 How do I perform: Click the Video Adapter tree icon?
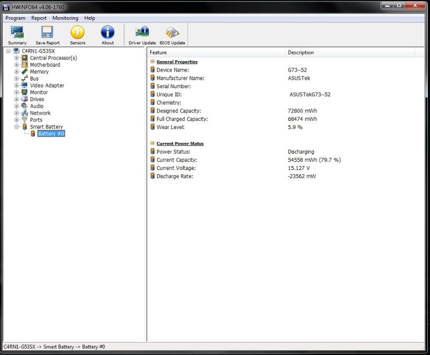pos(25,86)
